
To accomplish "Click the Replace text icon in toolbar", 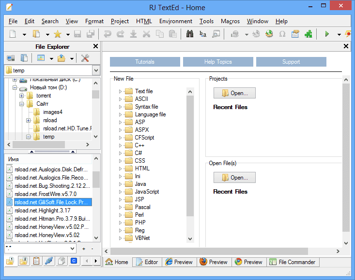I will click(203, 34).
